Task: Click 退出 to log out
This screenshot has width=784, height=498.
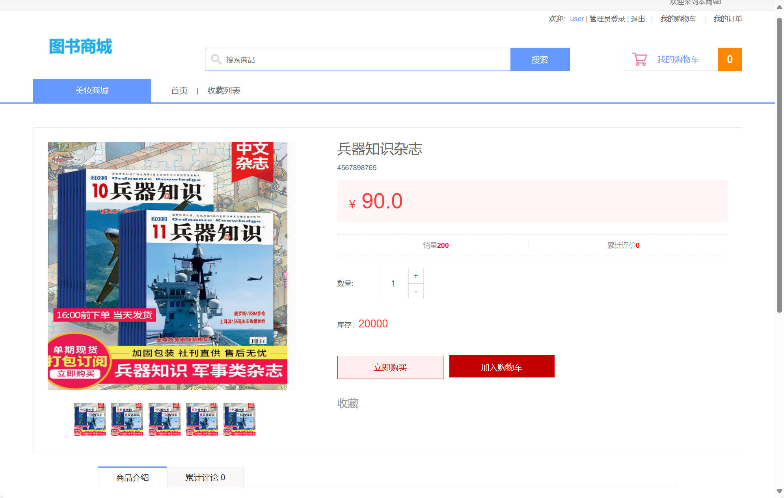Action: pos(637,19)
